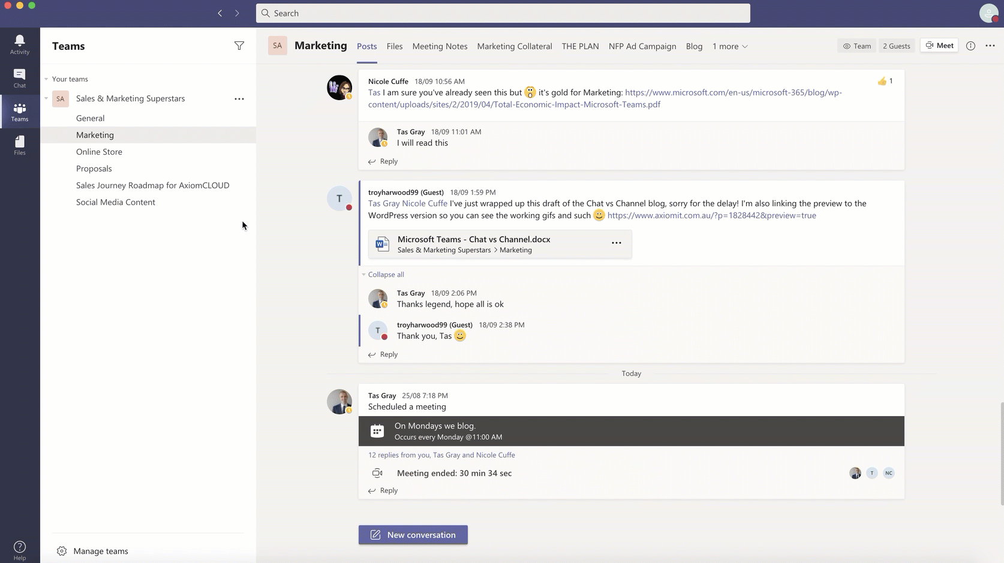Click troyharwood99's T avatar on main post

[x=339, y=198]
